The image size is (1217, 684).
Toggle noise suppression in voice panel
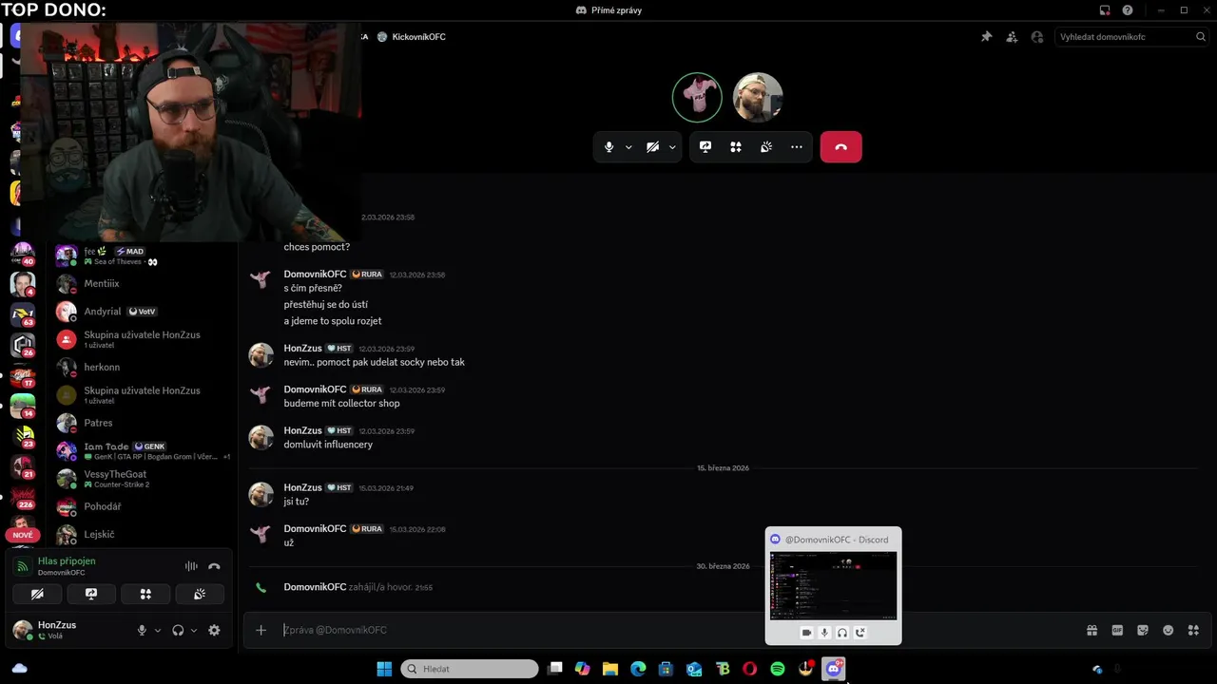[191, 566]
